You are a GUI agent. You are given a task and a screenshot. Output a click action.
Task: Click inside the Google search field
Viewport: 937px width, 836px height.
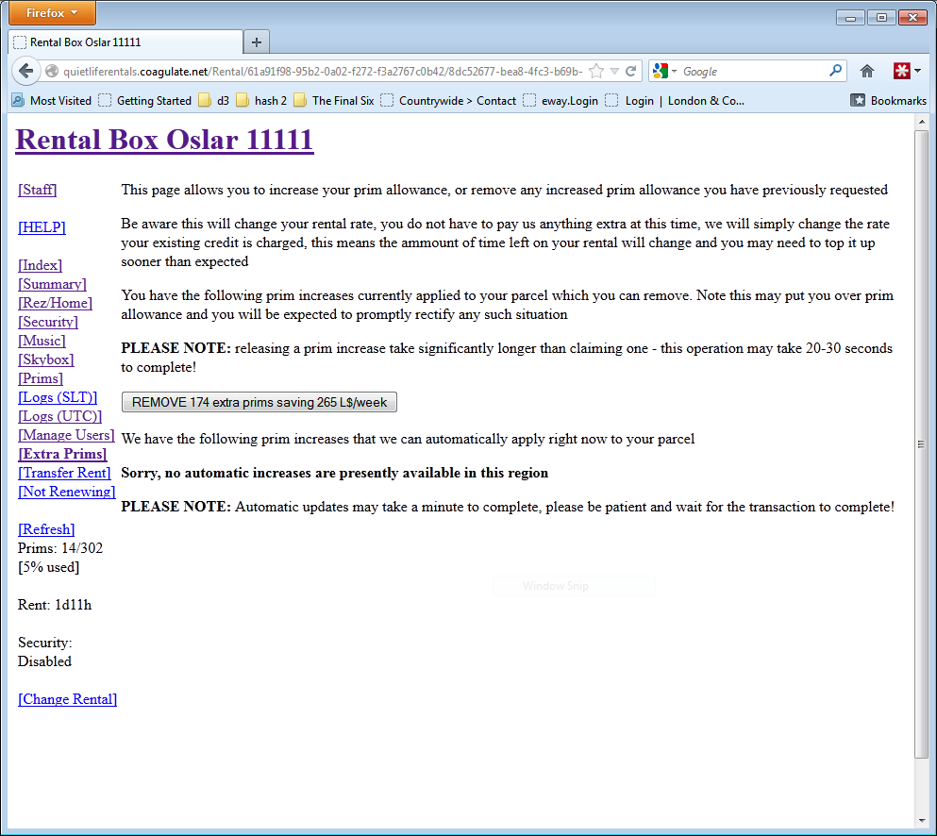pyautogui.click(x=750, y=71)
